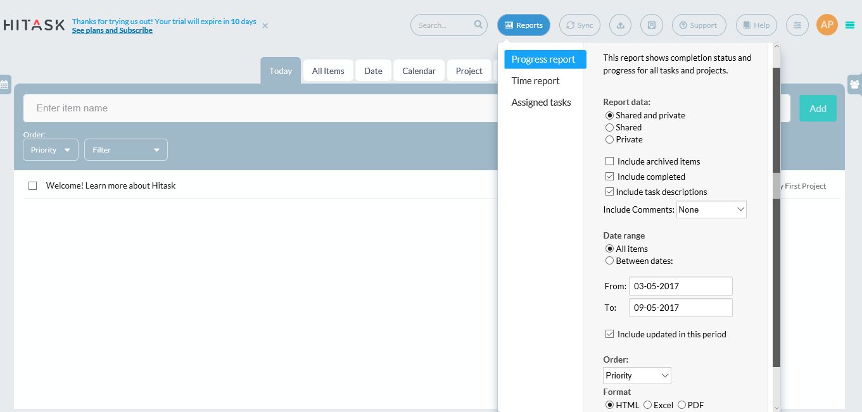Open the report Order Priority dropdown

tap(637, 376)
